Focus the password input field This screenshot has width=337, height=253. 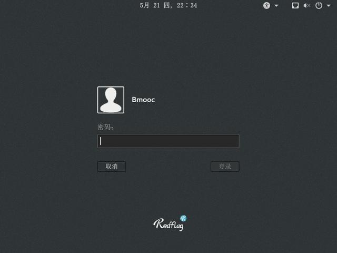(168, 141)
